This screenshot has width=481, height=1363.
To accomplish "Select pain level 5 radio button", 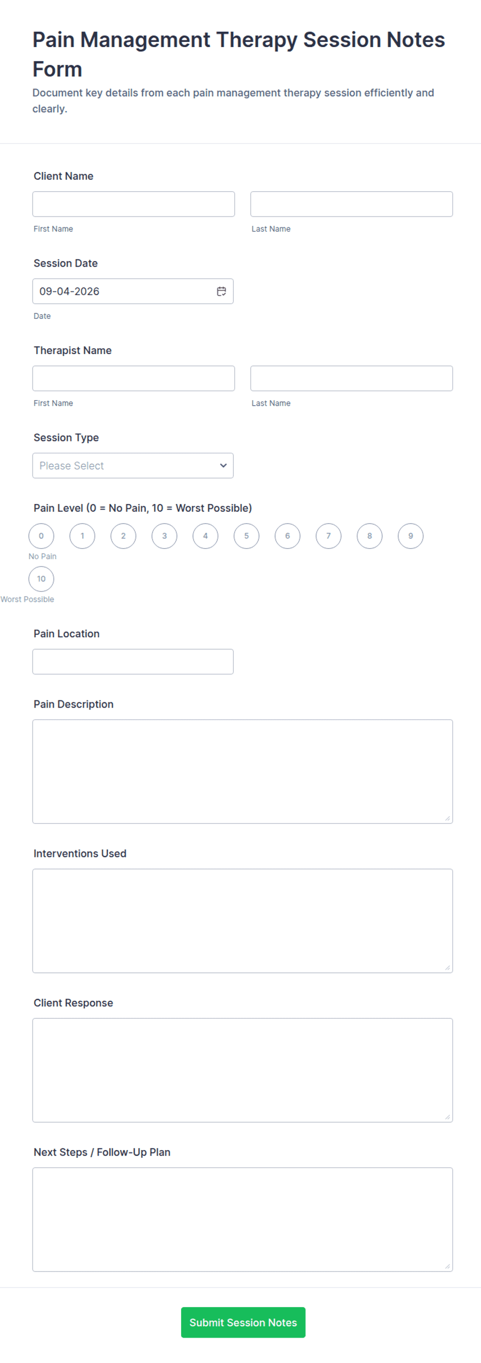I will tap(246, 535).
